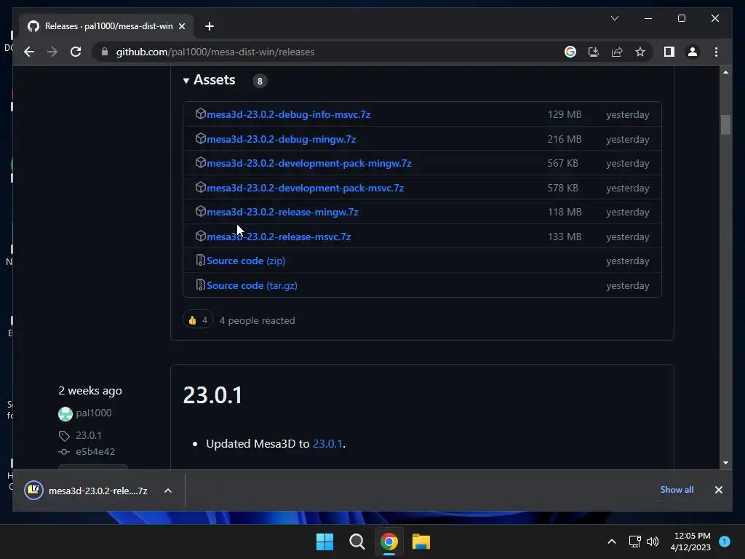This screenshot has height=559, width=745.
Task: Bookmark this page with the star
Action: pyautogui.click(x=640, y=52)
